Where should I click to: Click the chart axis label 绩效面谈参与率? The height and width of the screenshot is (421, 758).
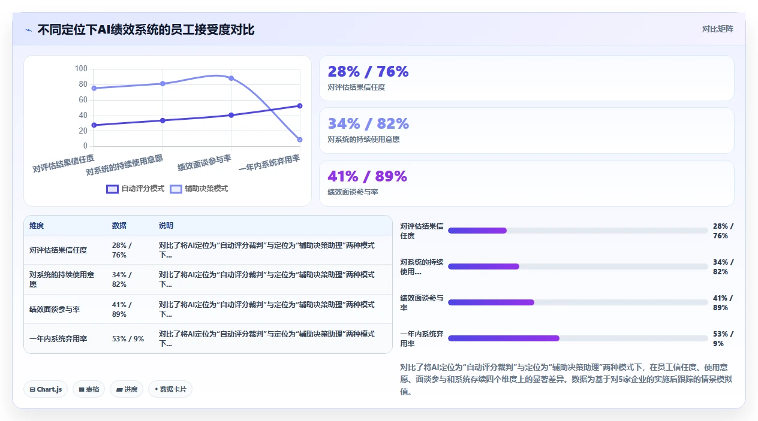click(x=204, y=162)
